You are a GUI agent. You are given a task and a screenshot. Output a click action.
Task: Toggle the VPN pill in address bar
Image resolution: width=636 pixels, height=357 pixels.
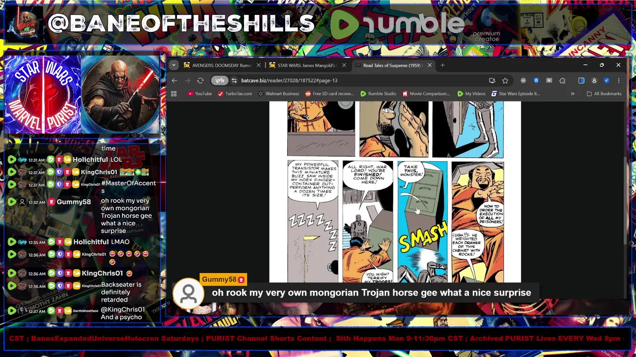219,80
